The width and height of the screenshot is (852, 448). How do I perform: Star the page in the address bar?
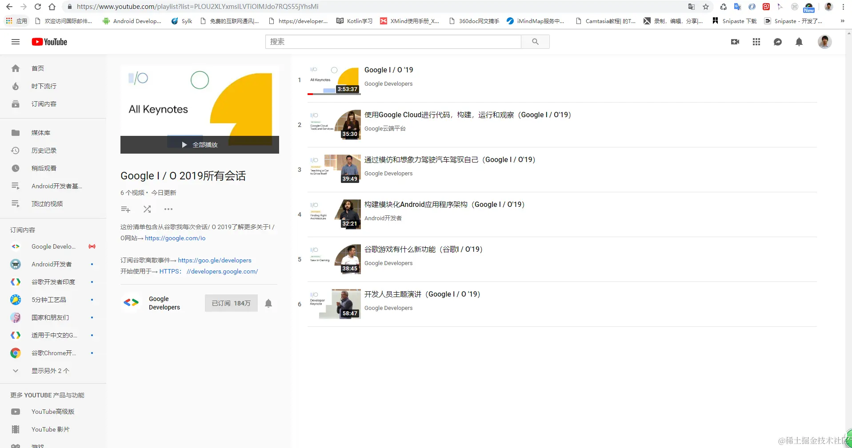point(706,7)
